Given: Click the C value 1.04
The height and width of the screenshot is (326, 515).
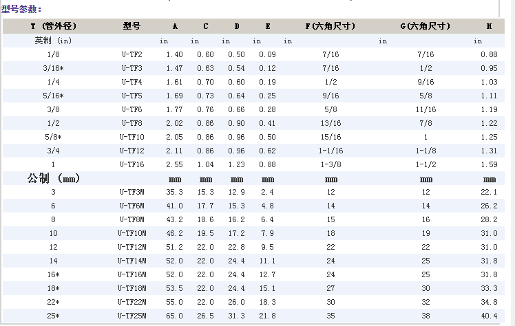Looking at the screenshot, I should [205, 164].
